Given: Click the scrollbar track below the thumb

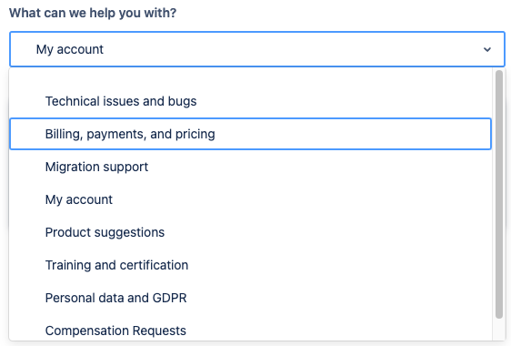Looking at the screenshot, I should coord(499,330).
